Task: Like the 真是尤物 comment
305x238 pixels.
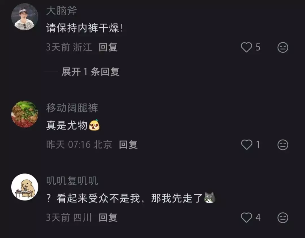Action: tap(247, 145)
